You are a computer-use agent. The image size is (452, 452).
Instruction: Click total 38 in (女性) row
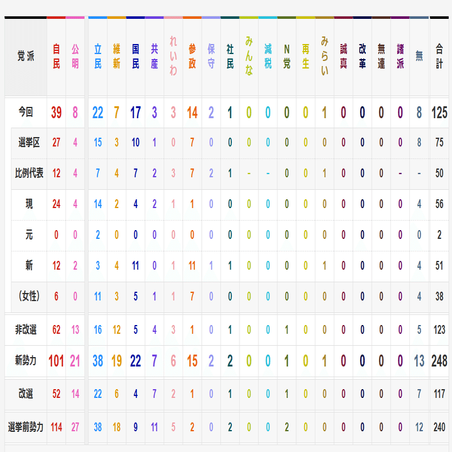click(439, 296)
